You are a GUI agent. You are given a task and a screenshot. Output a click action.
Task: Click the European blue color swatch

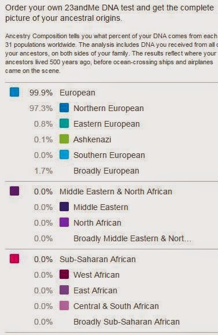[14, 93]
